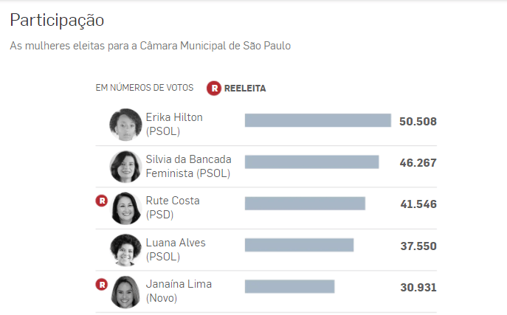Click the Luana Alves (PSOL) name
The image size is (507, 315).
point(176,249)
